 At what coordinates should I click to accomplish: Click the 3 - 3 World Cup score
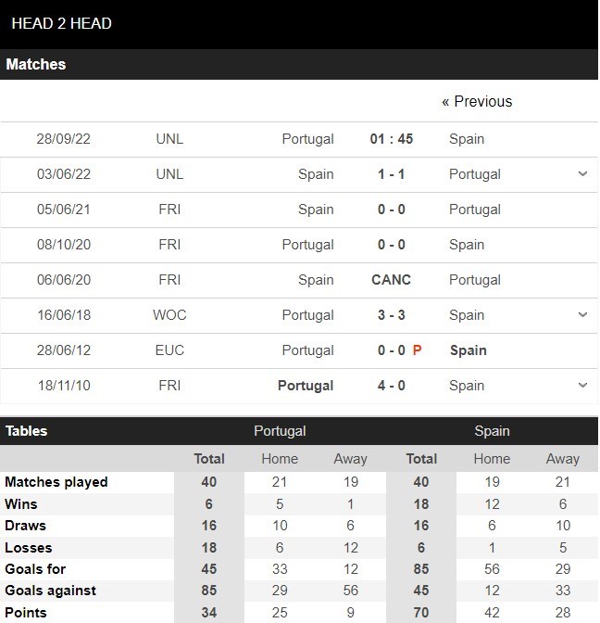point(392,315)
